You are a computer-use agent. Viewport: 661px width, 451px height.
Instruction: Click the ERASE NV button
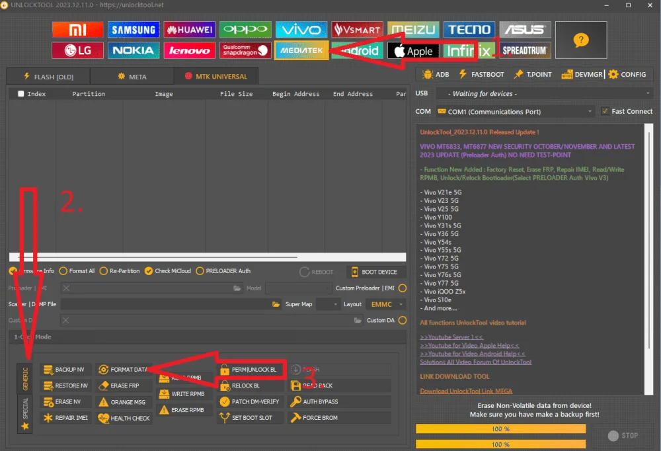[x=65, y=401]
